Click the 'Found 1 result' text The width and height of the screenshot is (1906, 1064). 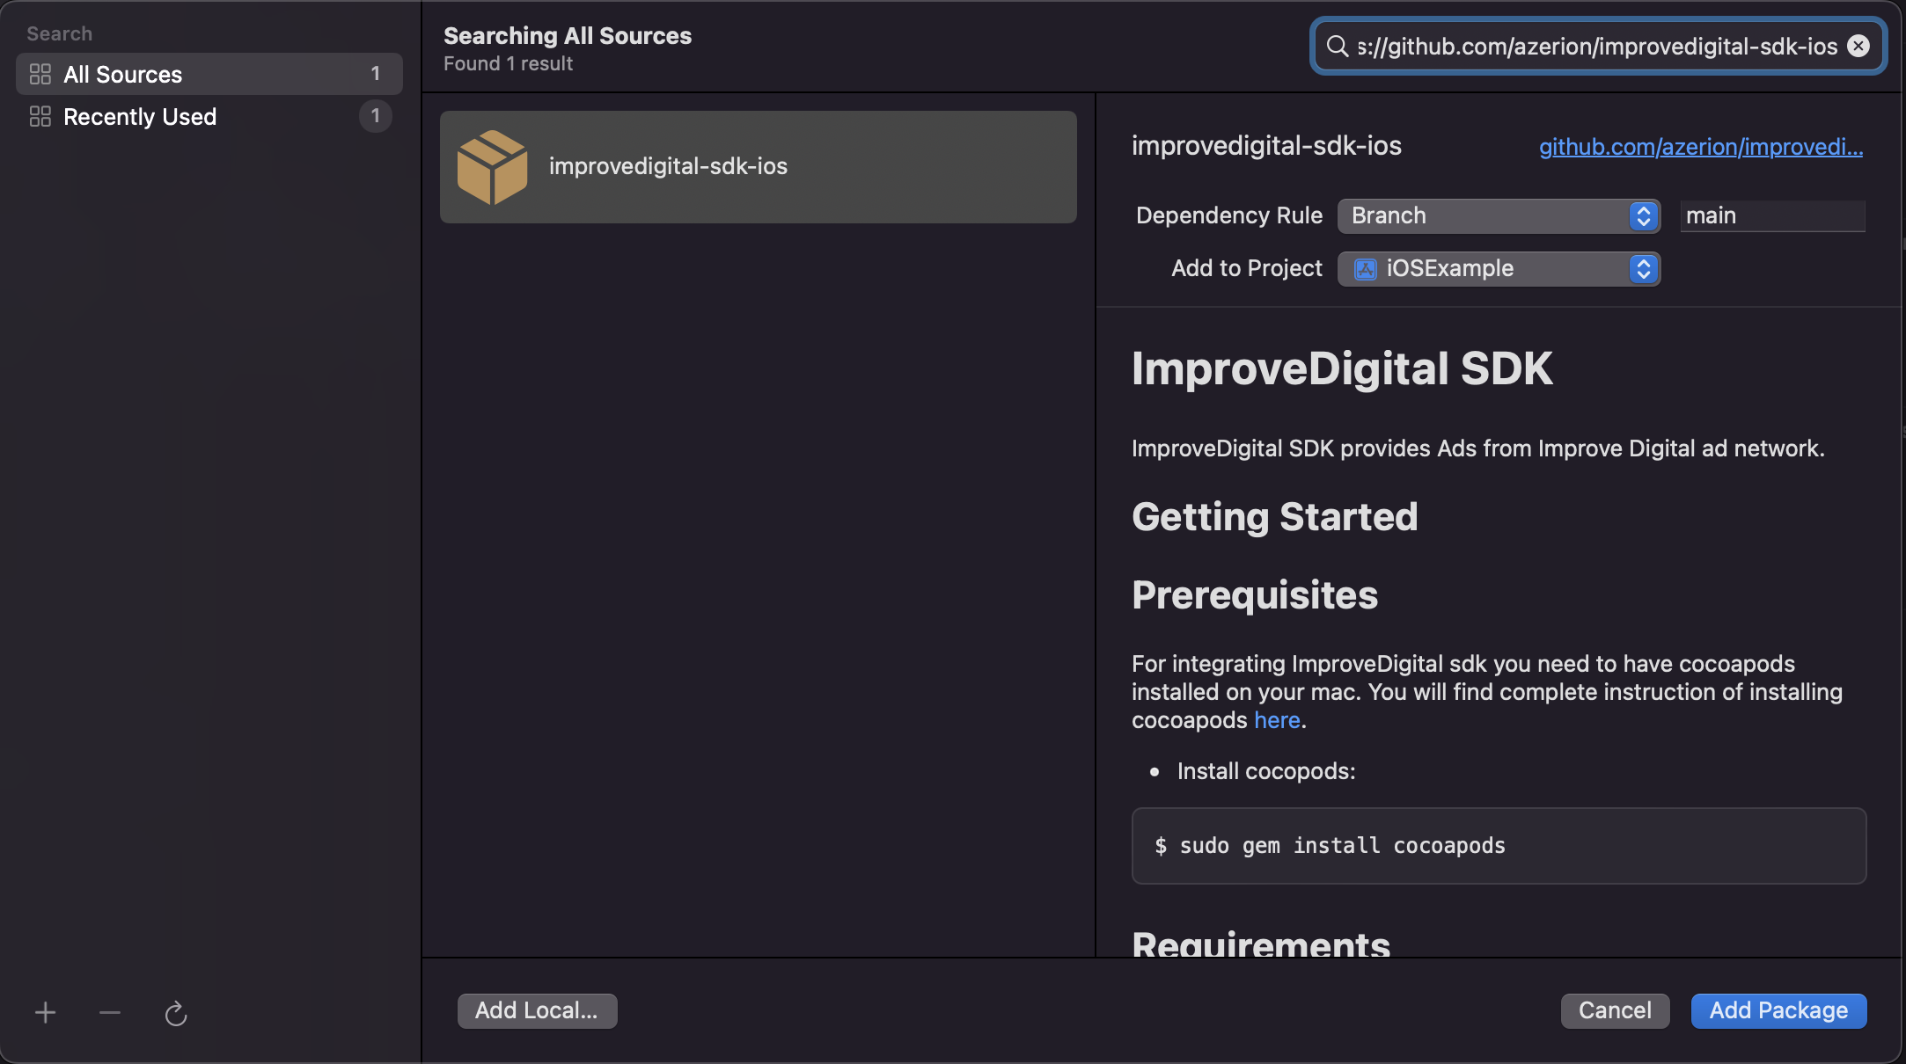click(508, 64)
